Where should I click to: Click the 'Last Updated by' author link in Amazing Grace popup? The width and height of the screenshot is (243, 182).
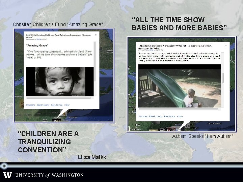click(39, 39)
